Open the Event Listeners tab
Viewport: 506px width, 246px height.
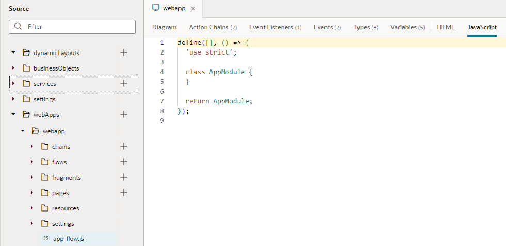275,27
